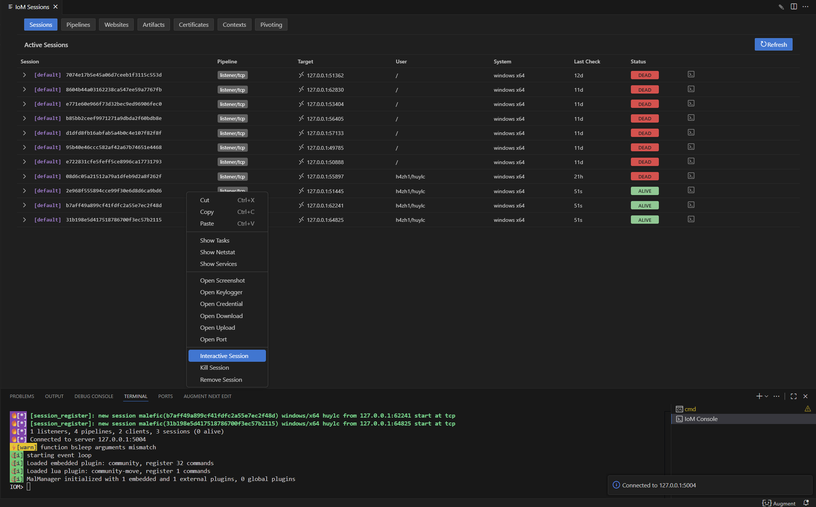Open console icon for session b7aff49a899cf41fdfc2a55e7ec2f48d
This screenshot has height=507, width=816.
point(691,205)
